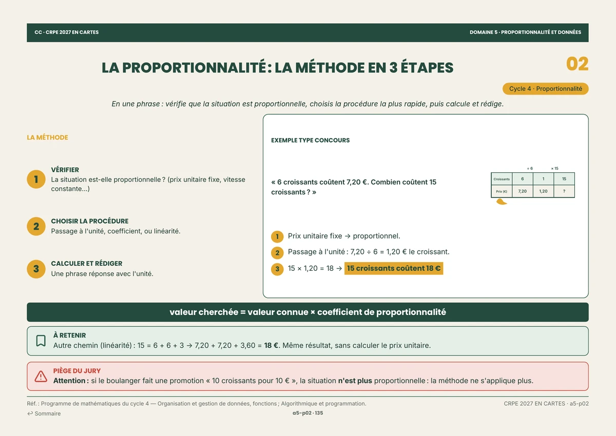The height and width of the screenshot is (436, 616).
Task: Select table cell '7,20' in the Prix row
Action: 522,191
